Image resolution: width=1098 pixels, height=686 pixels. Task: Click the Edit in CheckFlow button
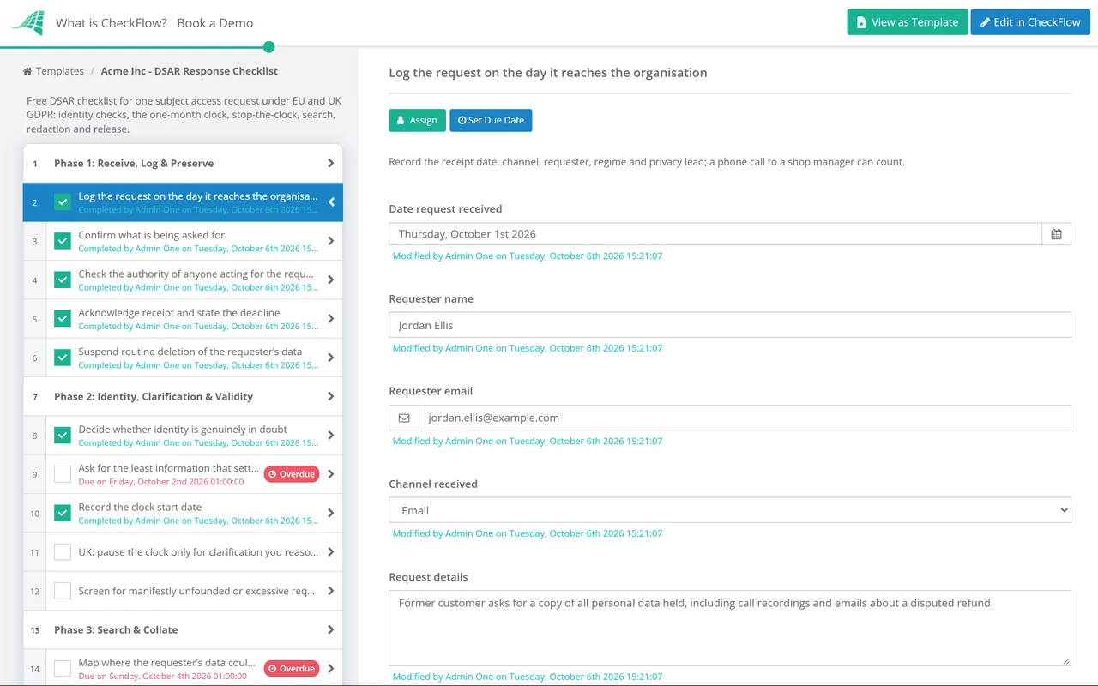pos(1030,22)
